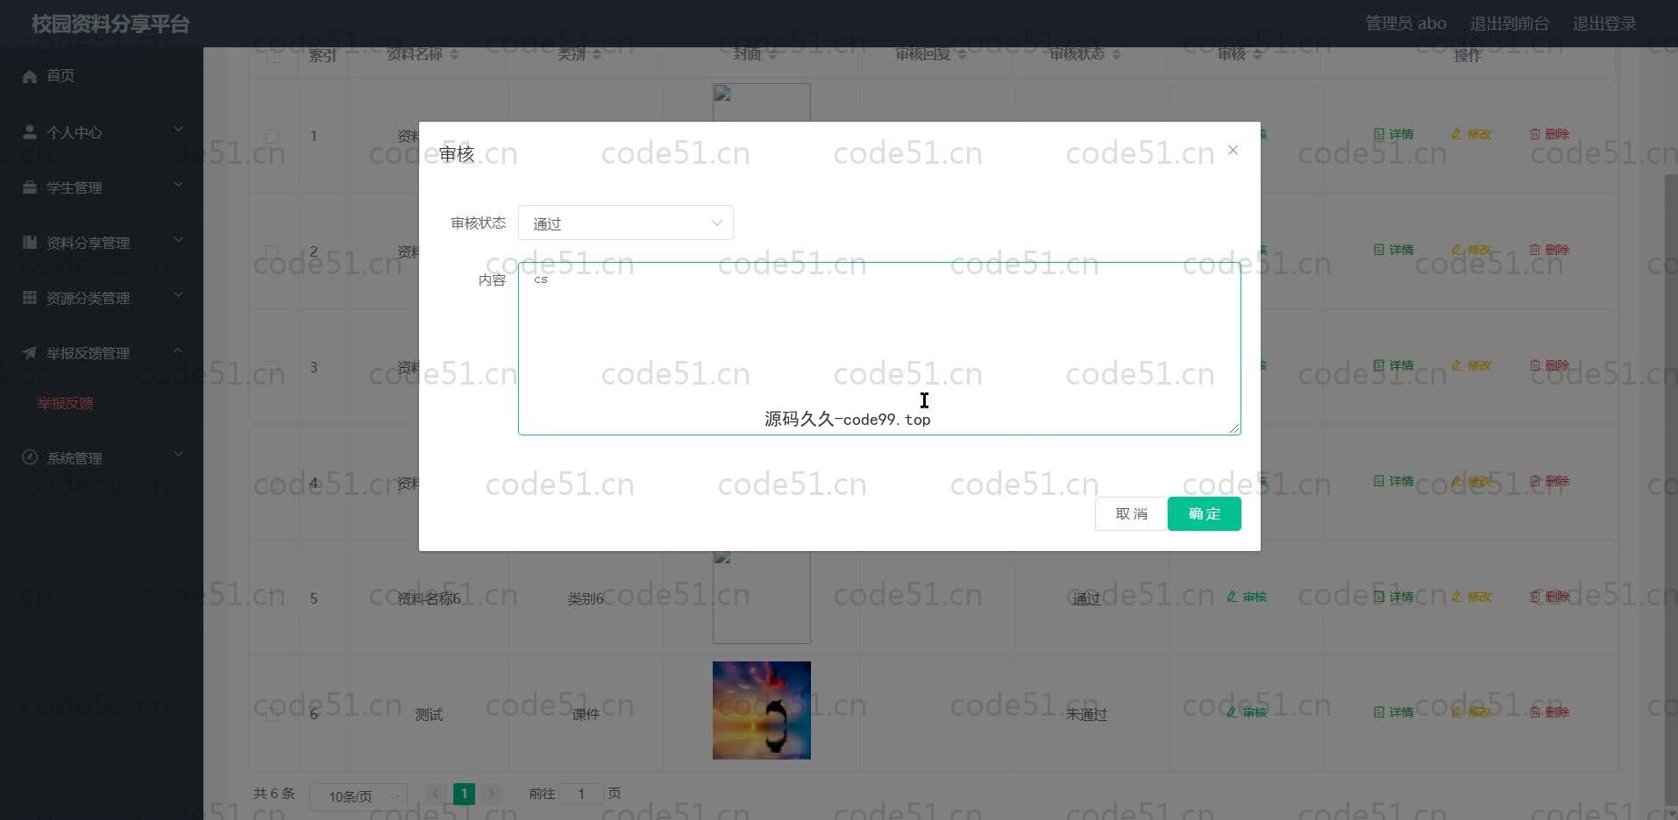The width and height of the screenshot is (1678, 820).
Task: Click 删除 in row 4
Action: tap(1549, 481)
